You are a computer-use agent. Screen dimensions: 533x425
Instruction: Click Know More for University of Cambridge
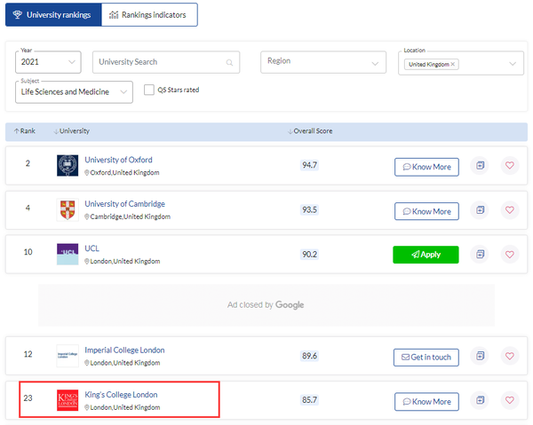coord(426,211)
